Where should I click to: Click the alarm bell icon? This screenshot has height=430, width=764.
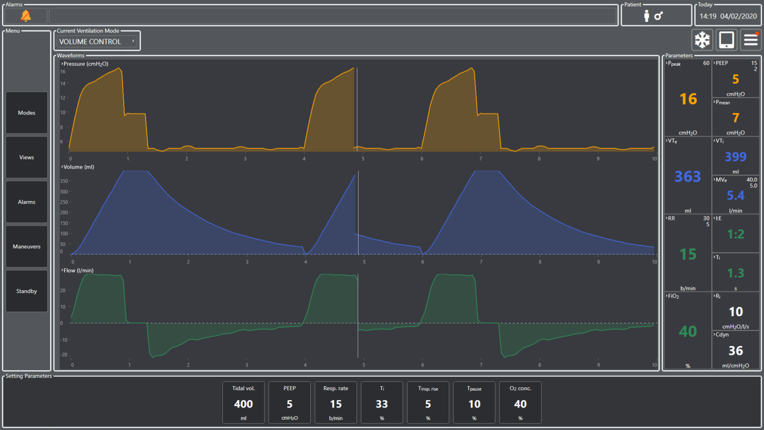(x=26, y=15)
